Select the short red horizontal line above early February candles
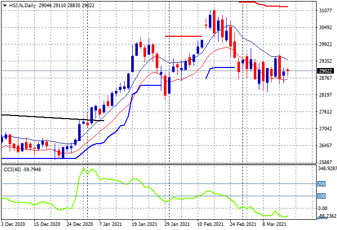The image size is (337, 230). (183, 36)
